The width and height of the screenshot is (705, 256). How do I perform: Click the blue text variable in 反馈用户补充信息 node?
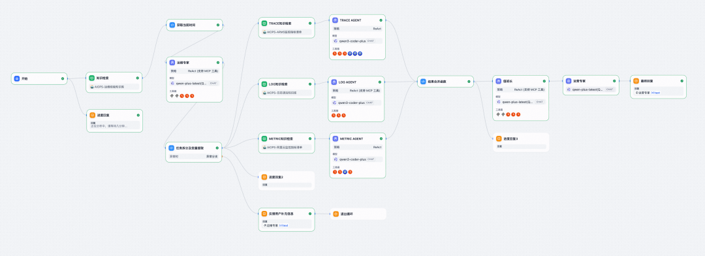click(x=284, y=225)
